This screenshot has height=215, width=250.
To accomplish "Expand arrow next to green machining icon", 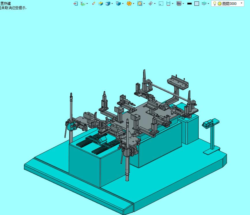I will tap(87, 3).
